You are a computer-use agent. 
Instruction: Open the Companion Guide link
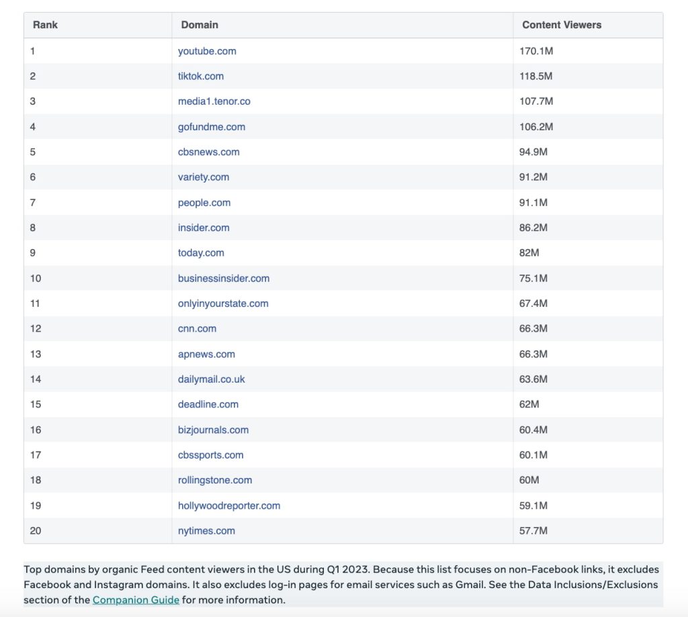coord(136,600)
